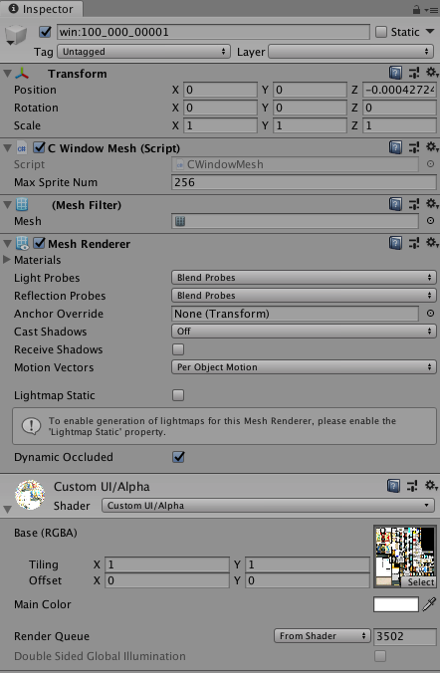Click the Inspector lock icon
Viewport: 440px width, 673px height.
(416, 9)
